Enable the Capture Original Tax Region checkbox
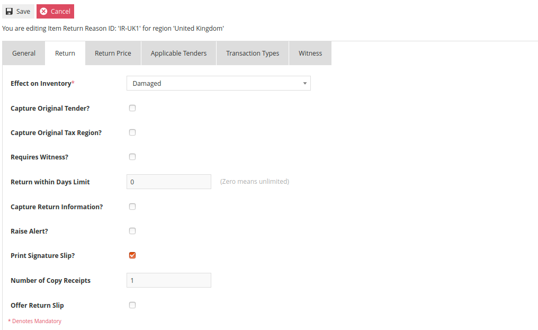The width and height of the screenshot is (538, 330). (x=132, y=132)
